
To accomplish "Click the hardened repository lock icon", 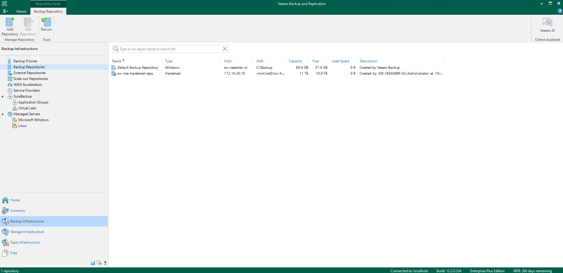I will [x=114, y=73].
